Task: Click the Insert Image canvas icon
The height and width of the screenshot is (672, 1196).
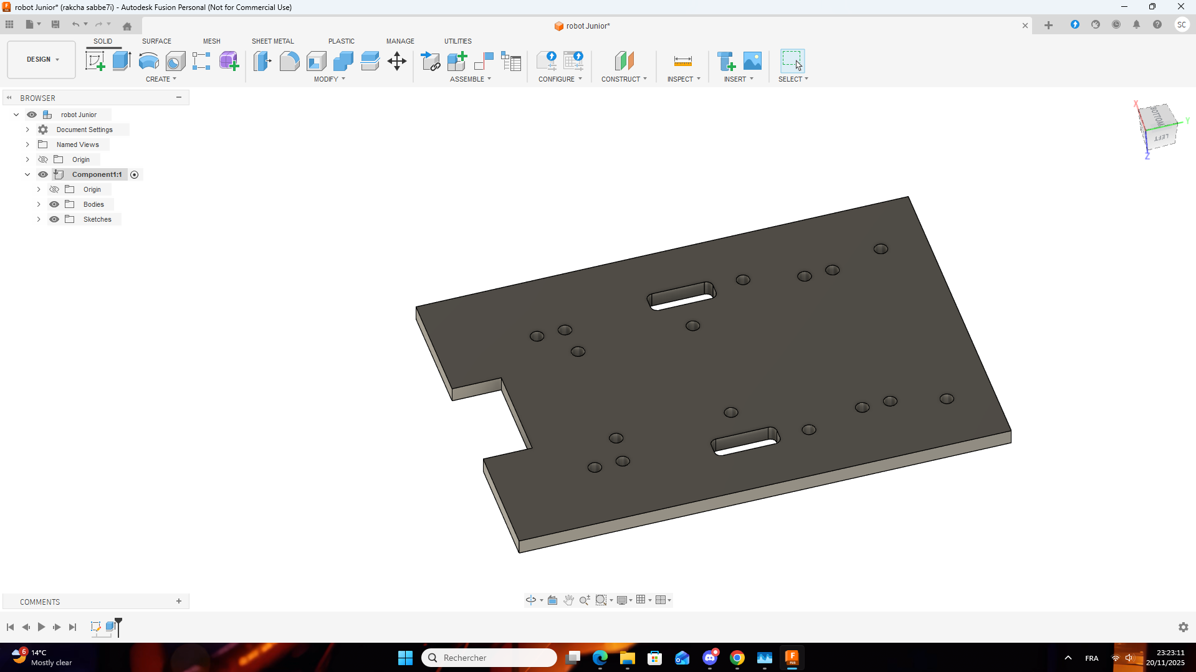Action: (752, 61)
